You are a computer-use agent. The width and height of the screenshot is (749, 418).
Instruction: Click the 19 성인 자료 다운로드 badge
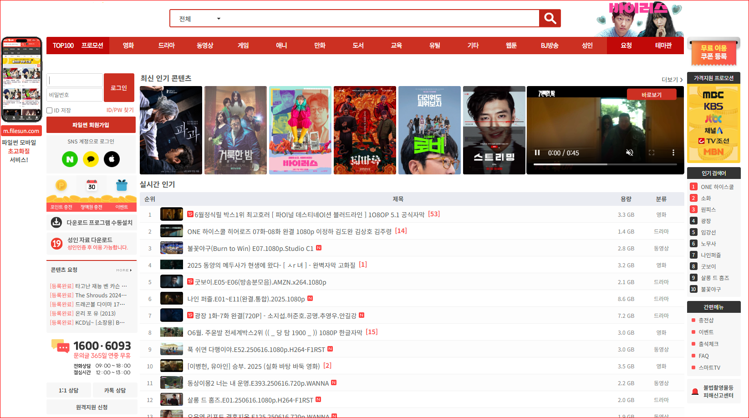[x=56, y=244]
